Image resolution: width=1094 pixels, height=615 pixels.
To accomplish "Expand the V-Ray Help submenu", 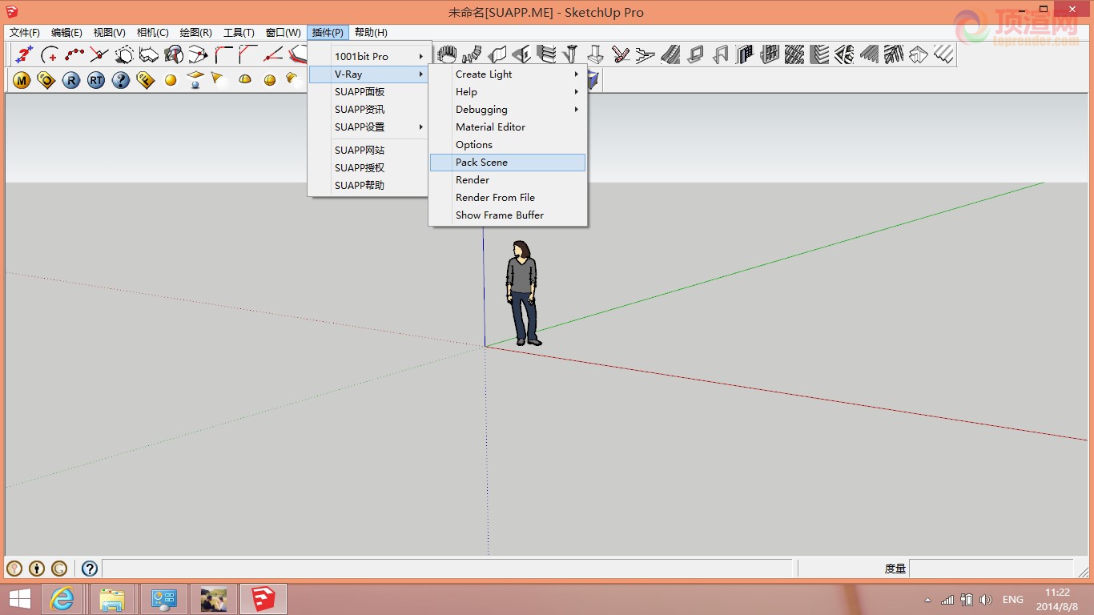I will click(x=508, y=91).
